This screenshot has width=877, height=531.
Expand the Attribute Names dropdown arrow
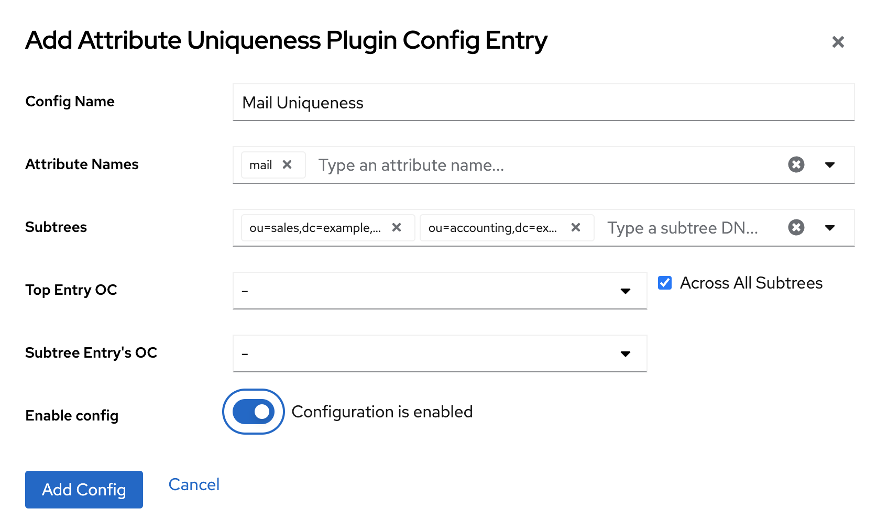pyautogui.click(x=830, y=165)
